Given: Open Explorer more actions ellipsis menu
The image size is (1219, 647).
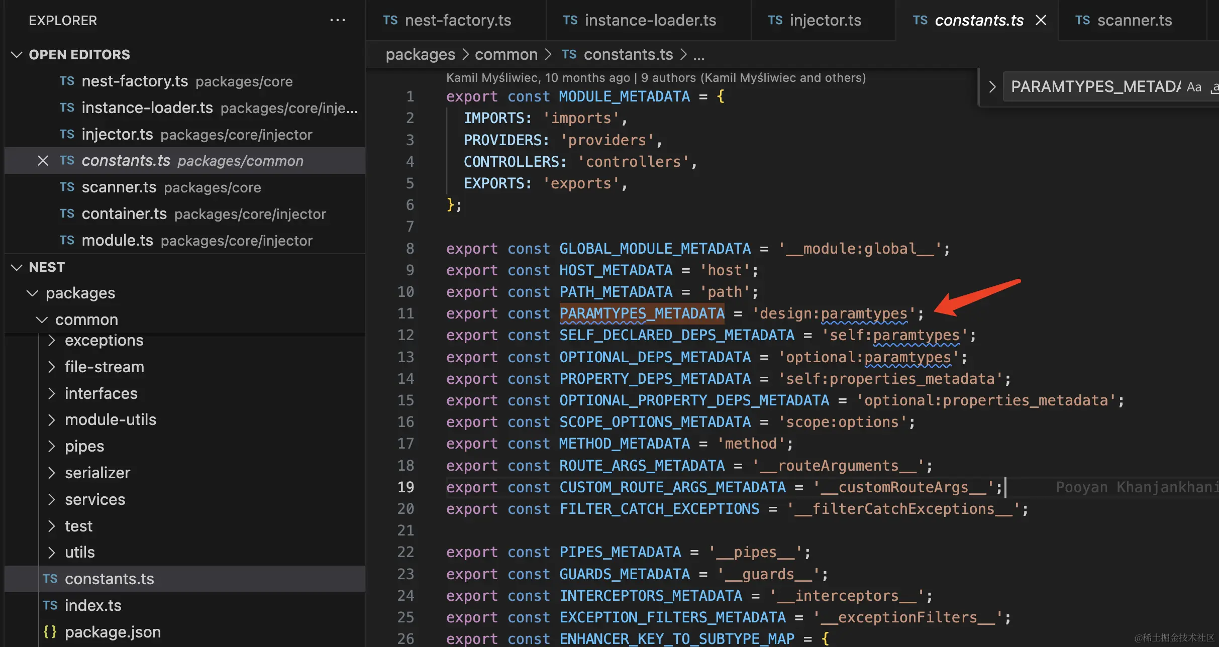Looking at the screenshot, I should coord(337,20).
